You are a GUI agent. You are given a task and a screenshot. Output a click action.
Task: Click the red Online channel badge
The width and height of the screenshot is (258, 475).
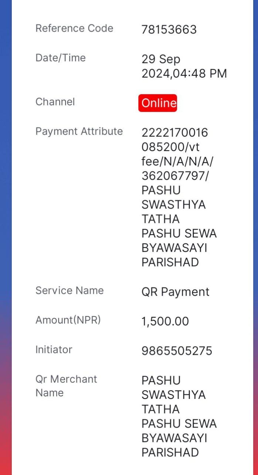[158, 103]
